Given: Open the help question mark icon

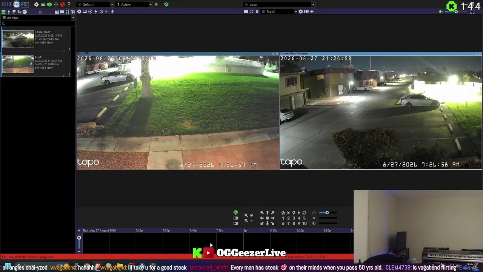Looking at the screenshot, I should pos(69,5).
